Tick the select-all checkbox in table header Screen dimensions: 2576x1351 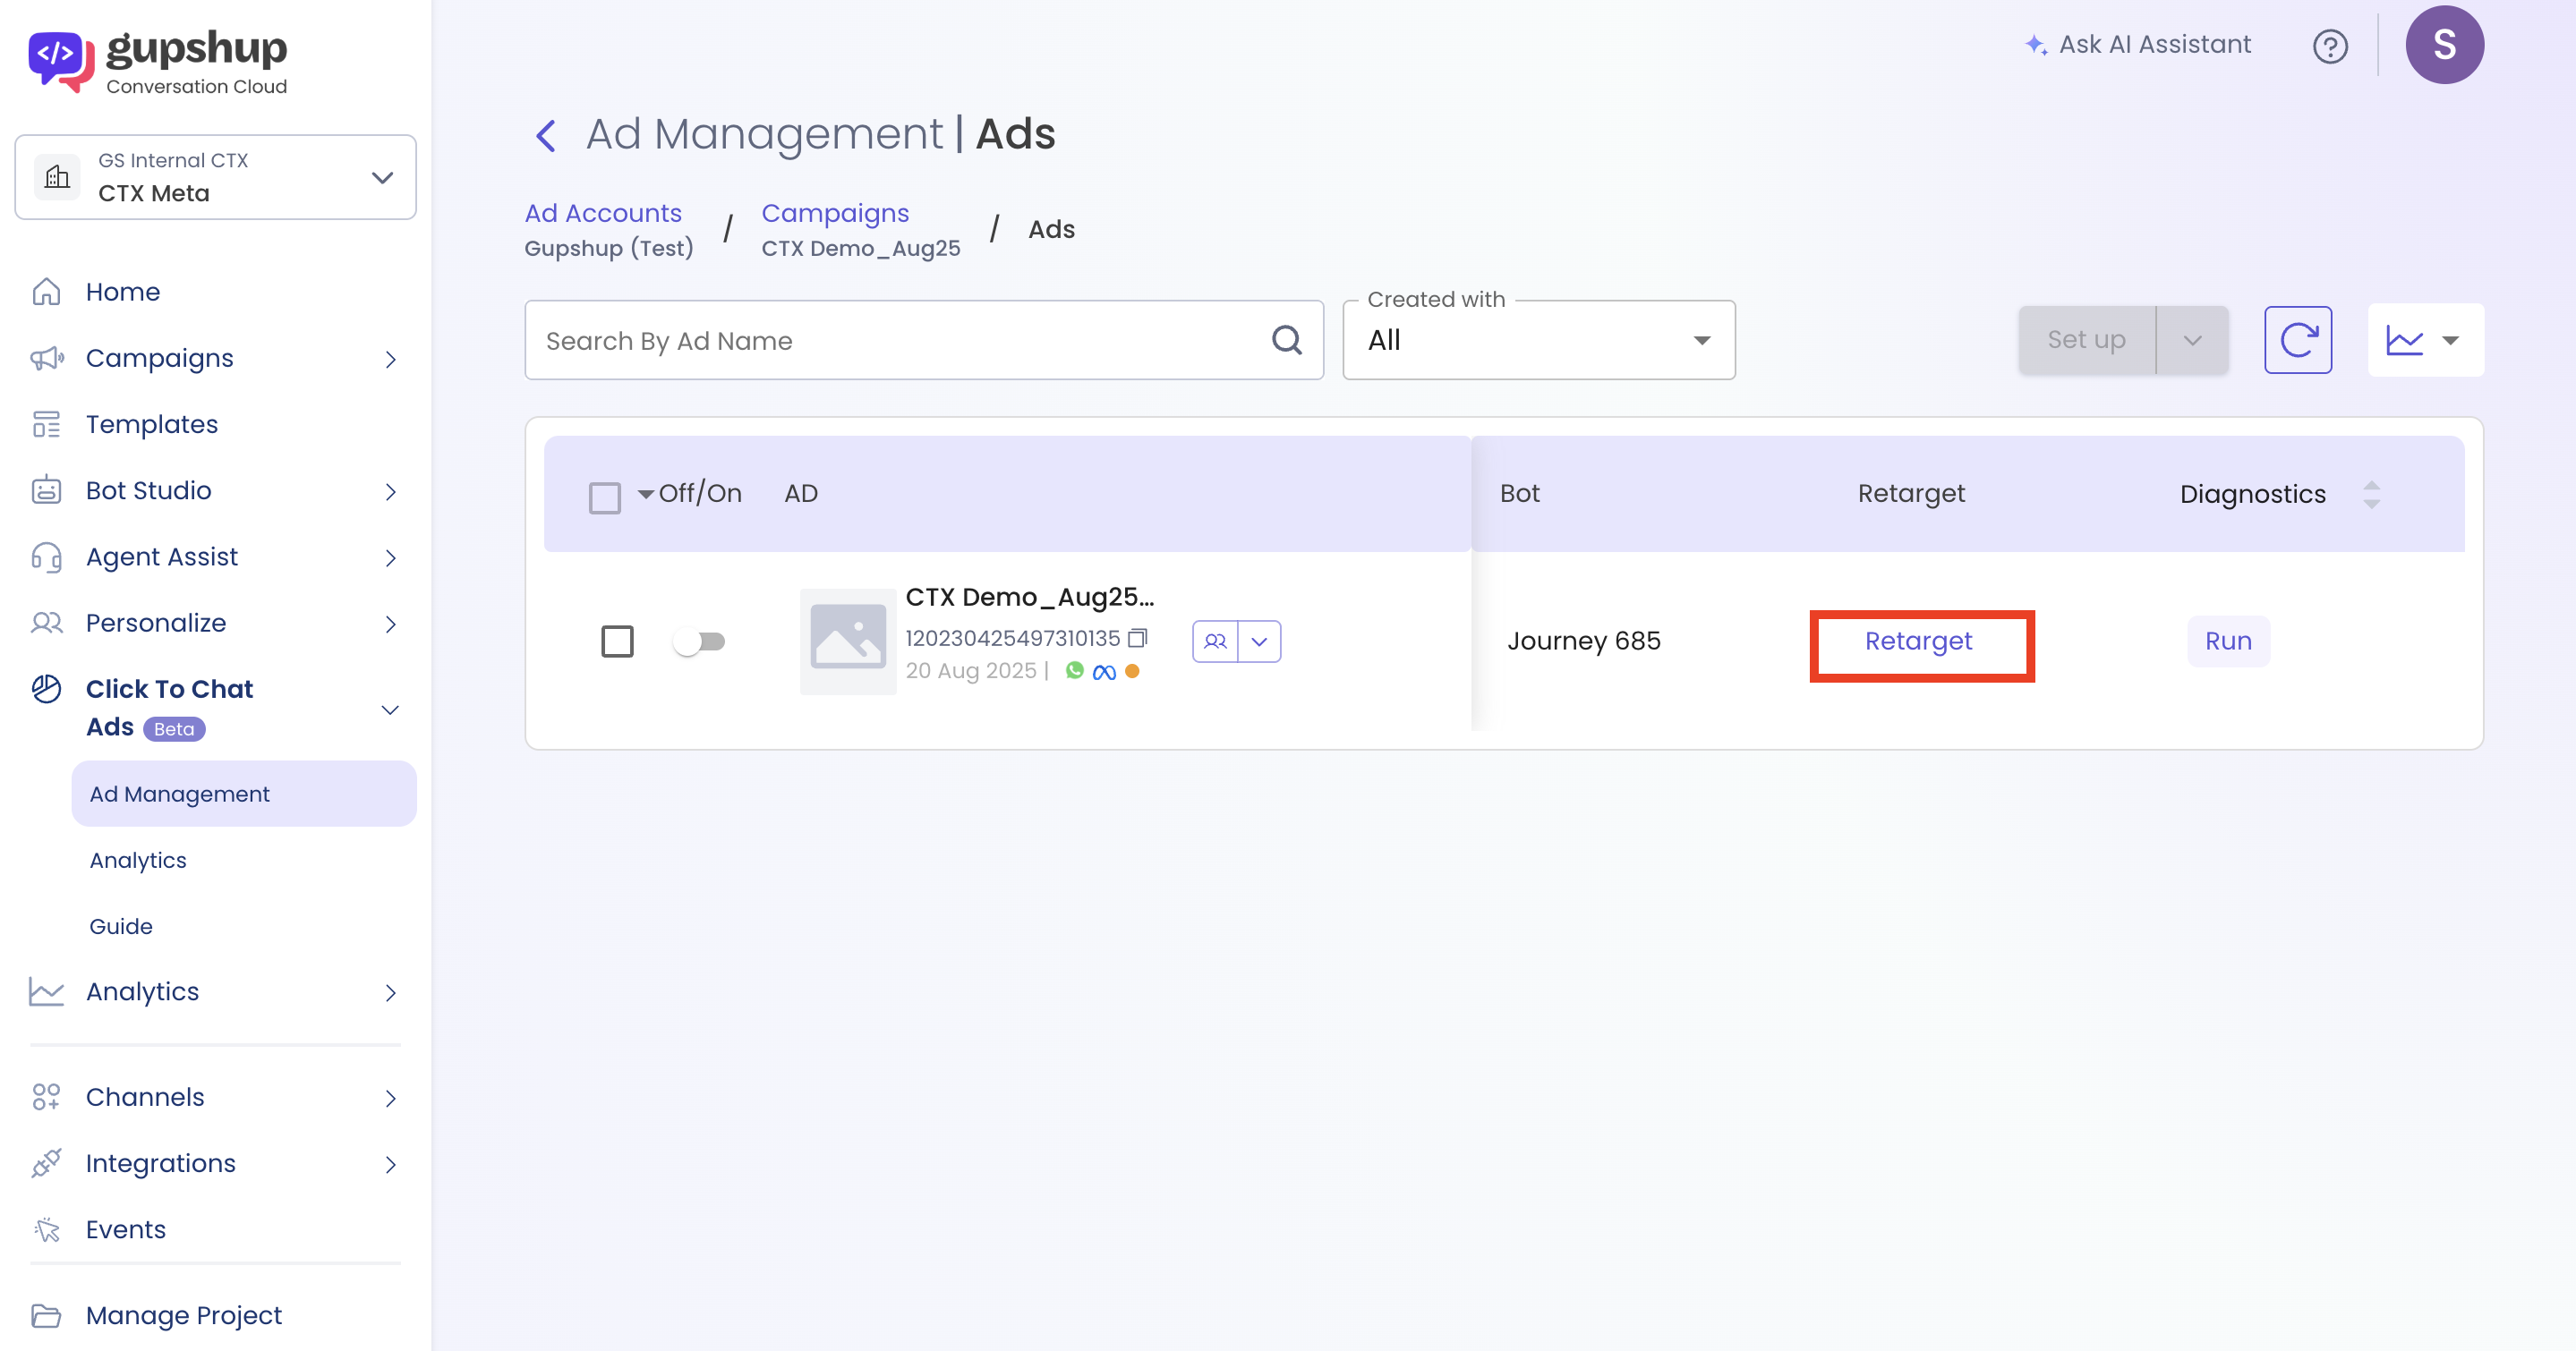pyautogui.click(x=604, y=497)
